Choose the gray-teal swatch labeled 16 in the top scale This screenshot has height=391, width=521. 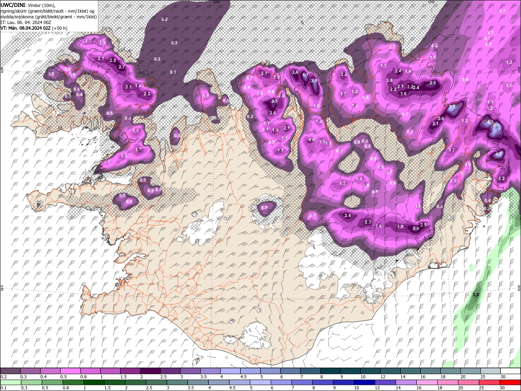pyautogui.click(x=430, y=371)
